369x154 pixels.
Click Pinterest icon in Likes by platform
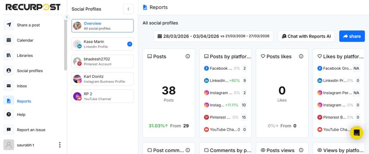pos(320,117)
